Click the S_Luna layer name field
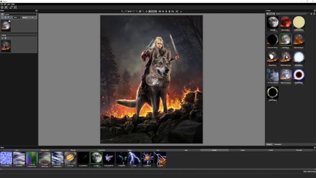The width and height of the screenshot is (316, 178). pos(20,14)
